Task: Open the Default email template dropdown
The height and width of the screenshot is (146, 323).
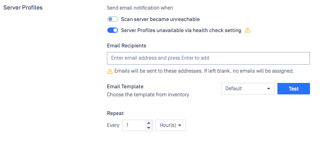Action: [x=248, y=89]
